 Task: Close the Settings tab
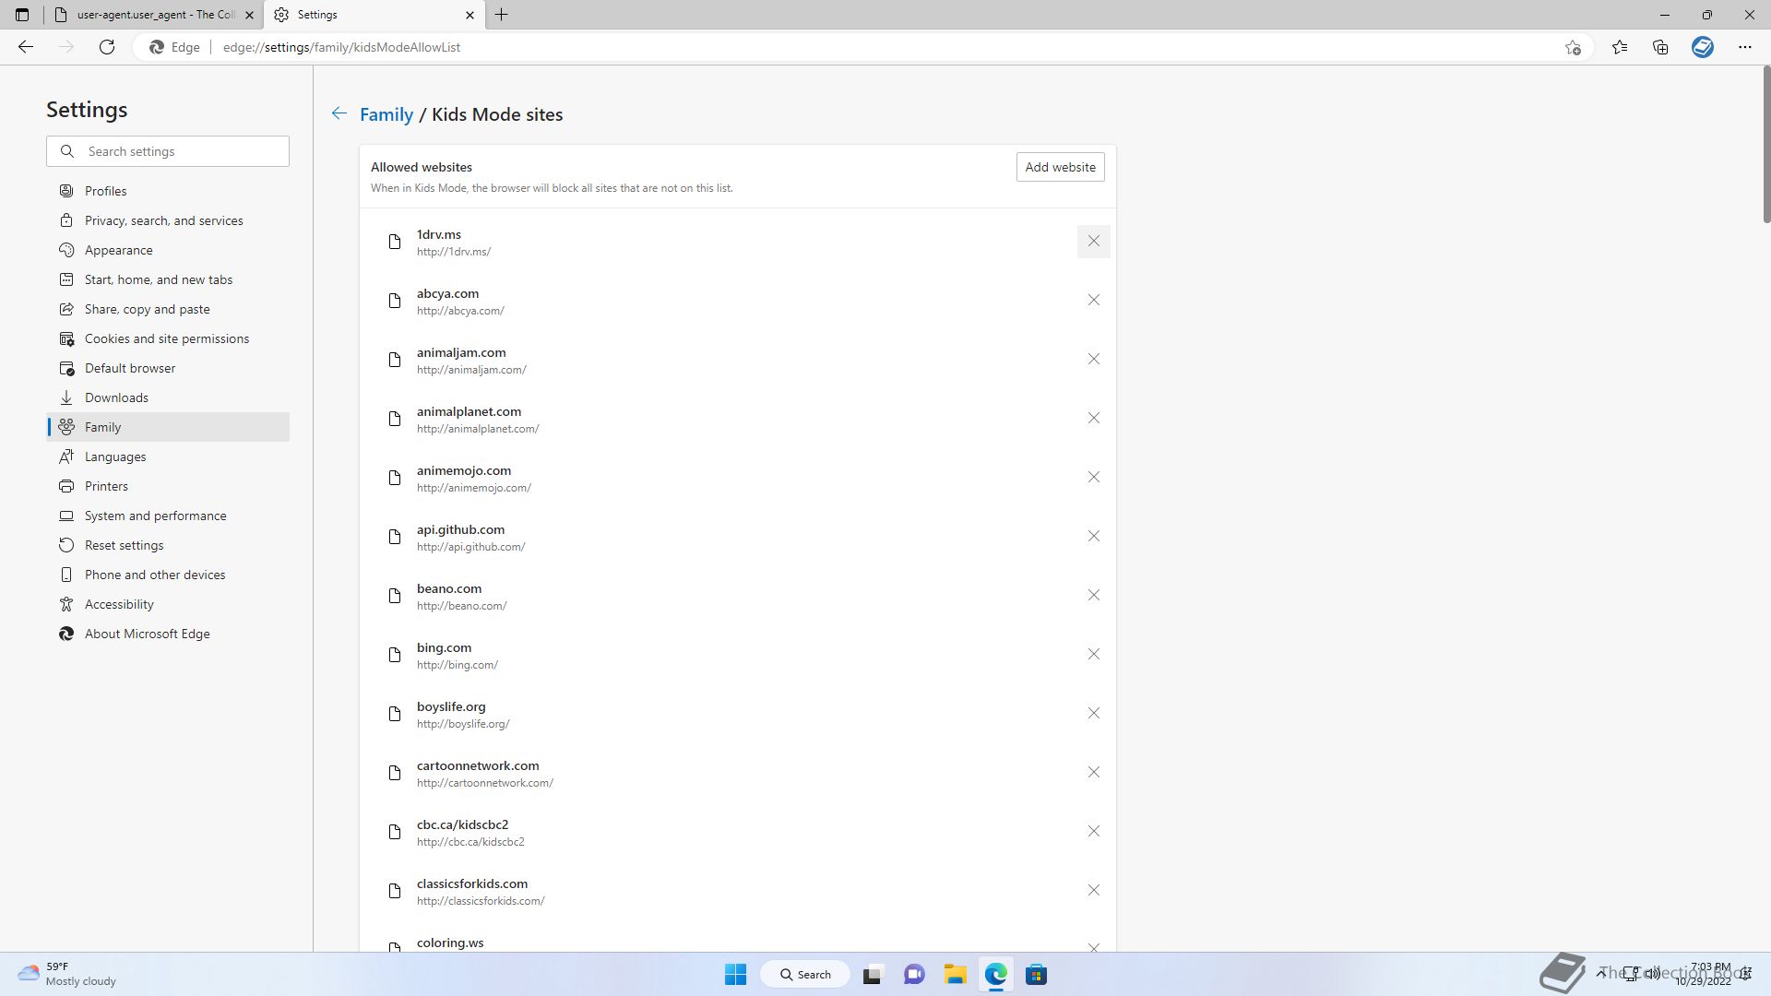[469, 15]
